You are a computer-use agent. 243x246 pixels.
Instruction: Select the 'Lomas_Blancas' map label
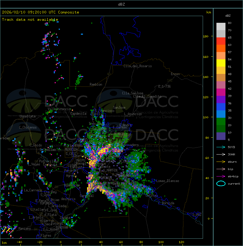[x=168, y=181]
